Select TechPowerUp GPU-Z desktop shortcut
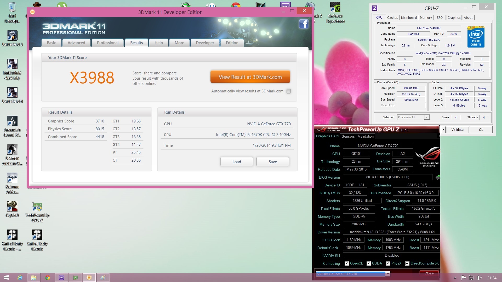 (37, 212)
